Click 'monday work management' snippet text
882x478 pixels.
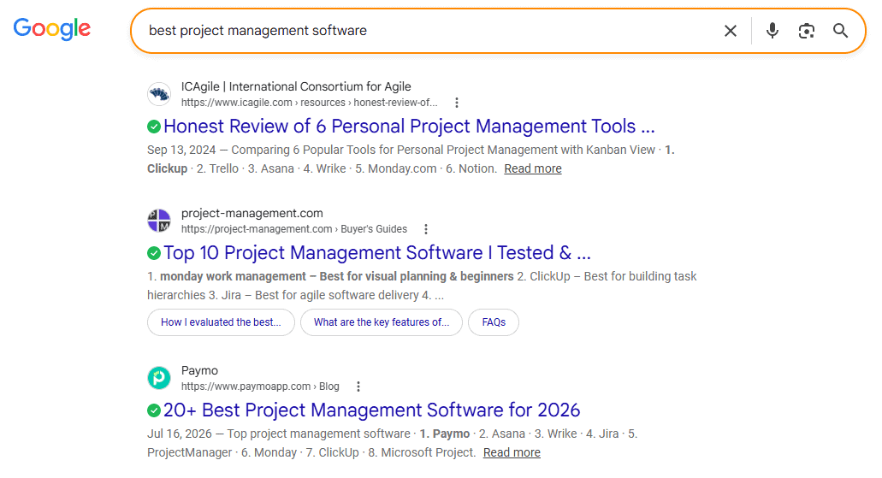click(x=233, y=277)
